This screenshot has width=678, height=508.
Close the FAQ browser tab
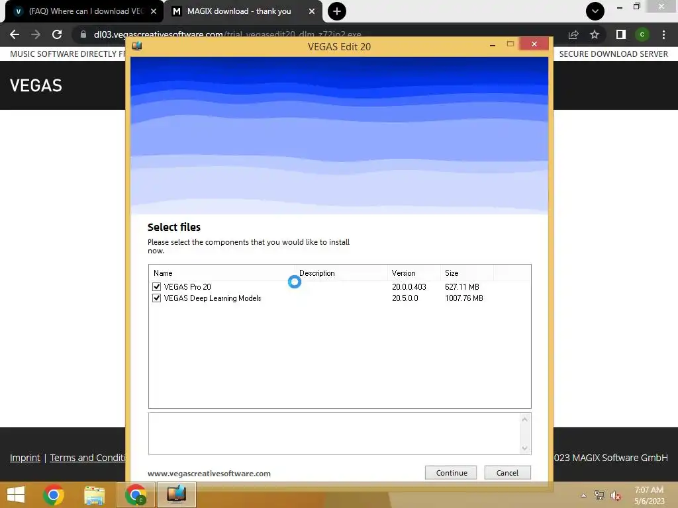pyautogui.click(x=154, y=12)
